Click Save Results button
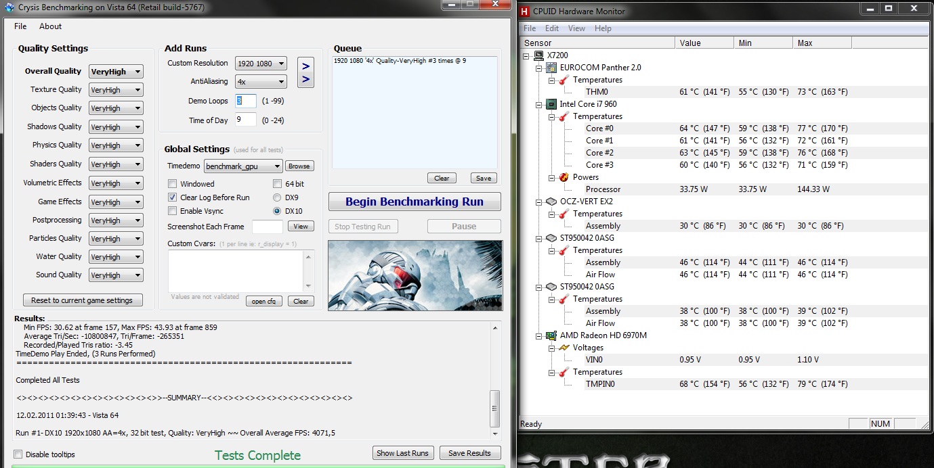 point(470,453)
